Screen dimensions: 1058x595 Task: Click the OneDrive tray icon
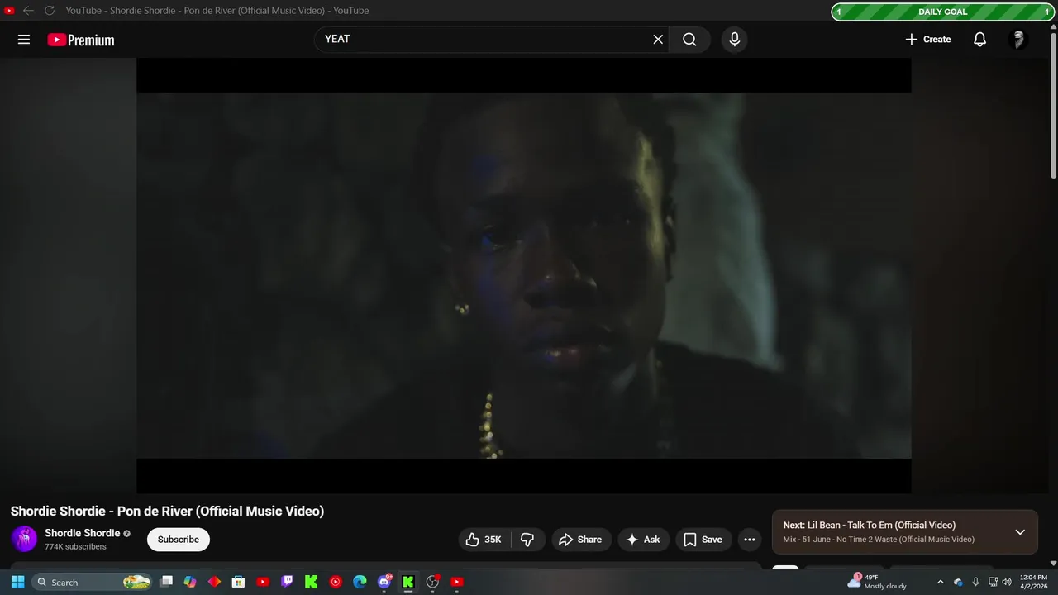point(958,582)
